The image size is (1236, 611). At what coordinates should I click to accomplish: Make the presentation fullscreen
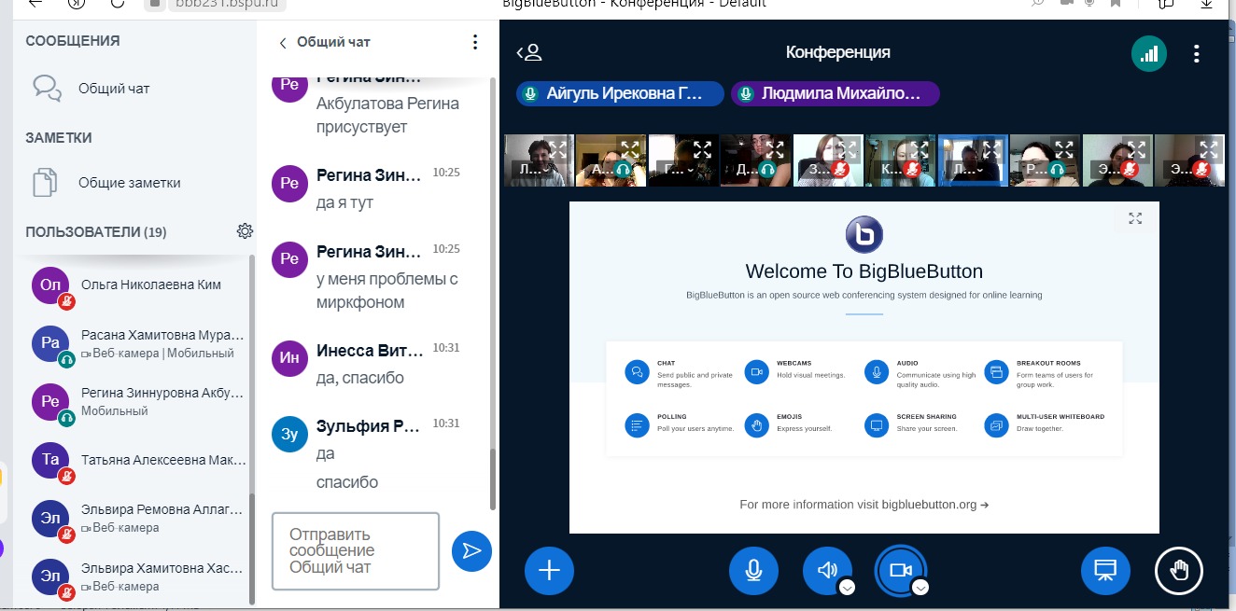pyautogui.click(x=1135, y=218)
